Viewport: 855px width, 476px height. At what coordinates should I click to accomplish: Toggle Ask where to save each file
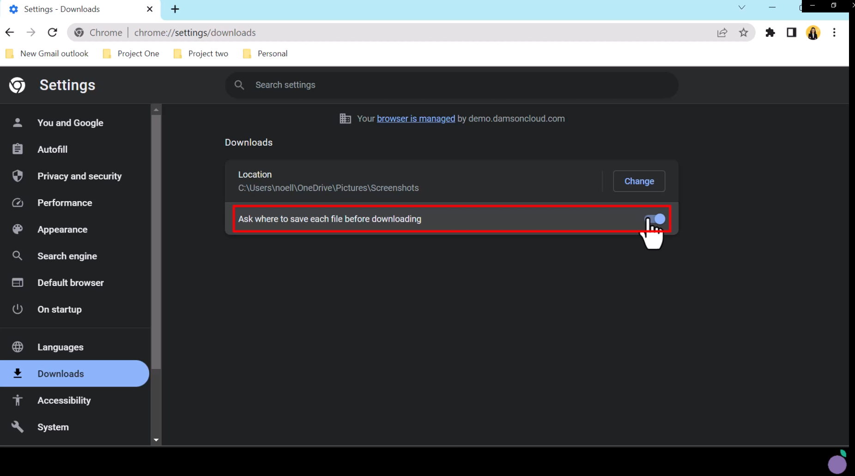click(x=655, y=219)
